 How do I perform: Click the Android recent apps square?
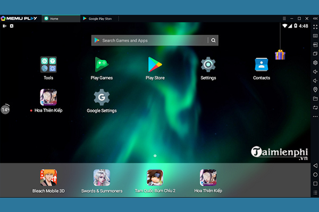[315, 183]
